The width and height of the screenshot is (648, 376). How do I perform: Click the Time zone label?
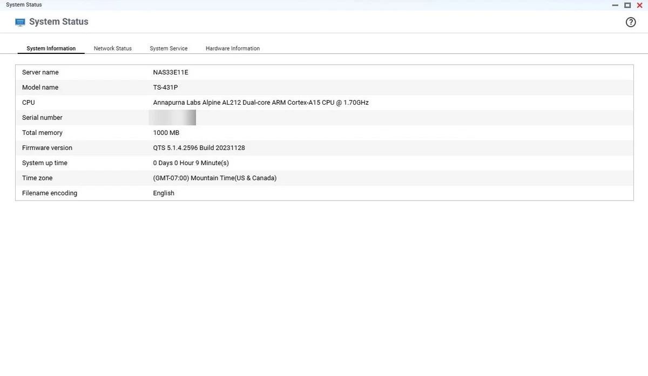37,178
